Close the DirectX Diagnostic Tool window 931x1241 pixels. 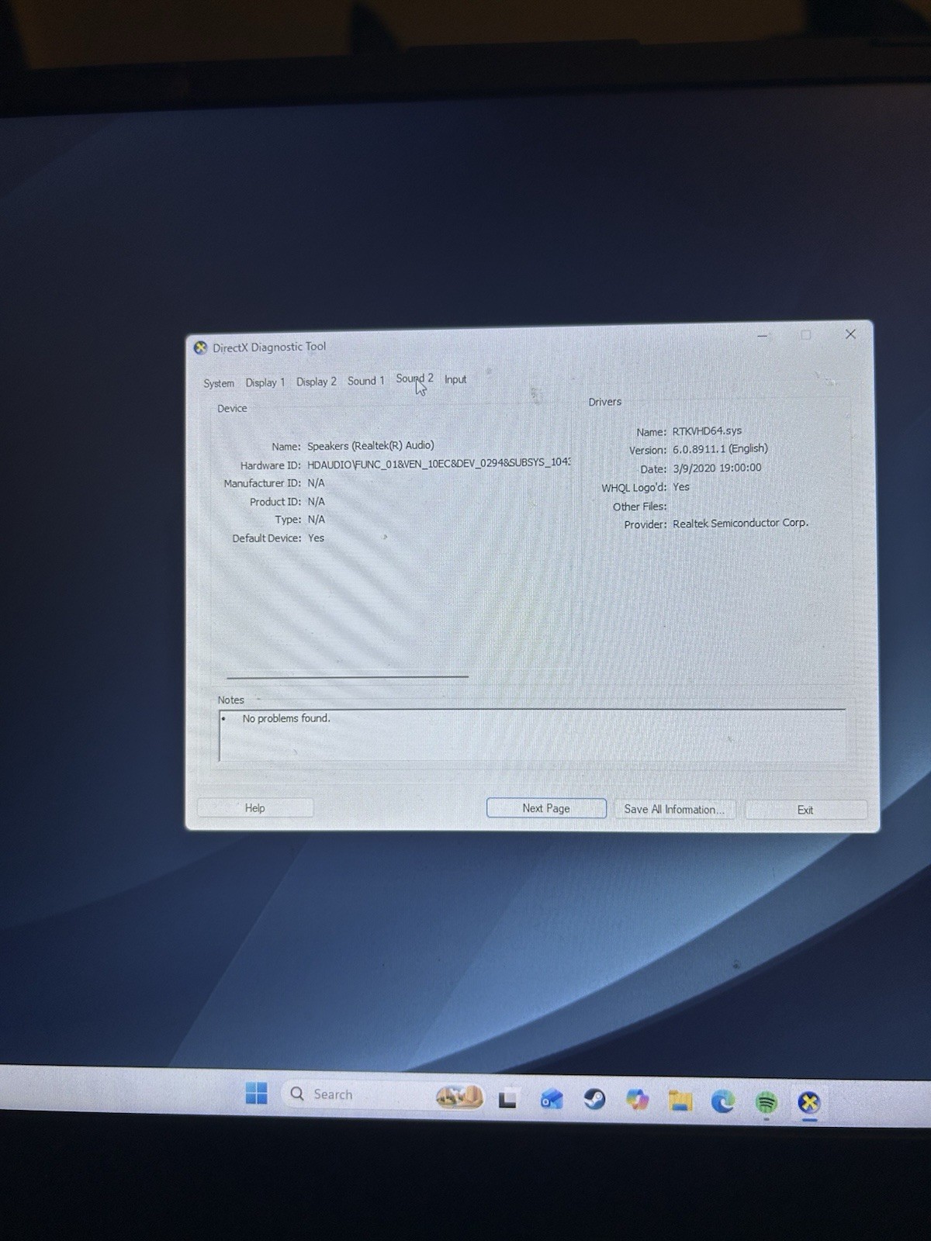click(850, 334)
